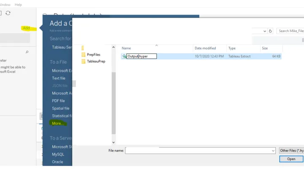Select PrepFiles folder in tree

click(93, 55)
